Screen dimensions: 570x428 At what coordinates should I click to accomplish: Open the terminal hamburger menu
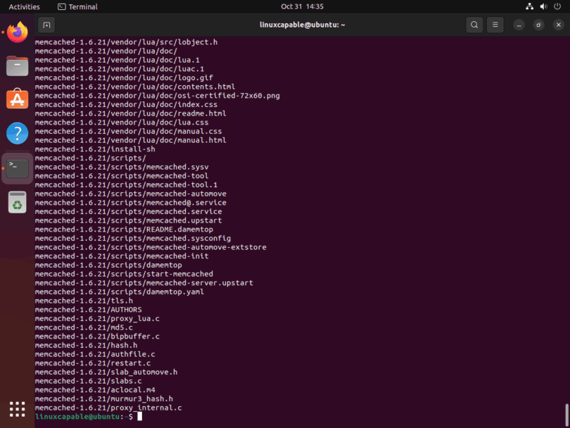coord(495,25)
